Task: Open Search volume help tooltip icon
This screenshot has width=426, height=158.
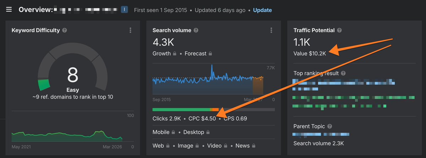Action: (x=196, y=31)
